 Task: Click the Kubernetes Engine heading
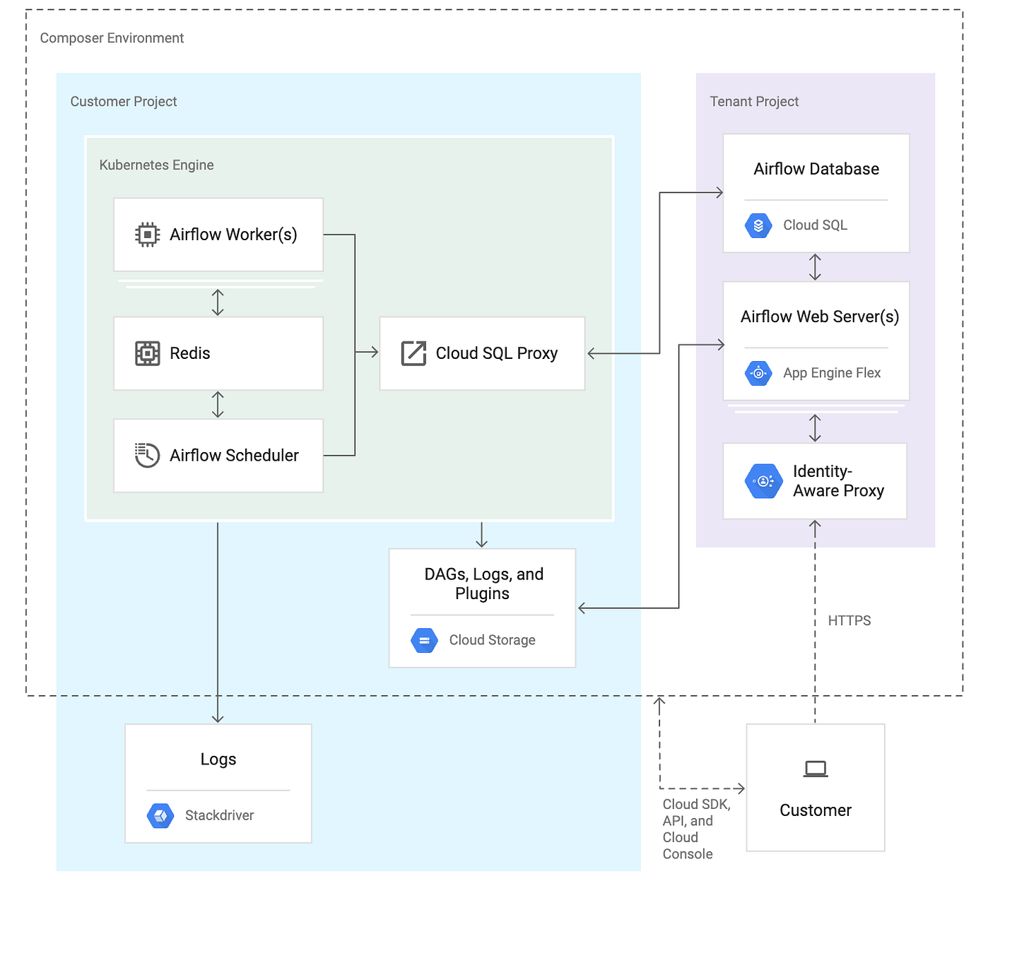coord(156,165)
